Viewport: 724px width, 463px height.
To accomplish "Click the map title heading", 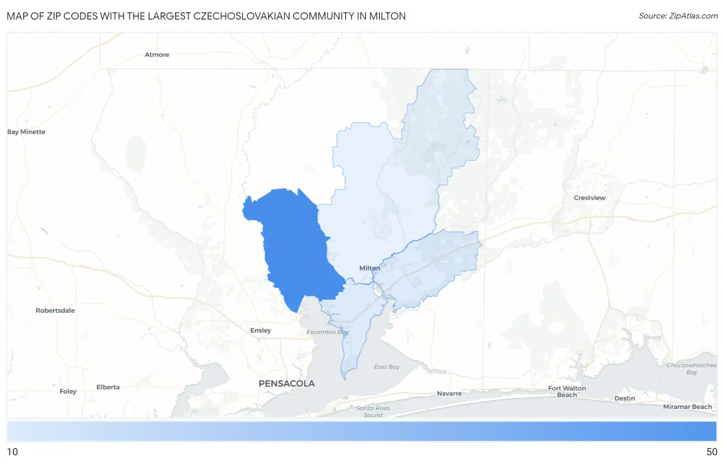I will [206, 16].
